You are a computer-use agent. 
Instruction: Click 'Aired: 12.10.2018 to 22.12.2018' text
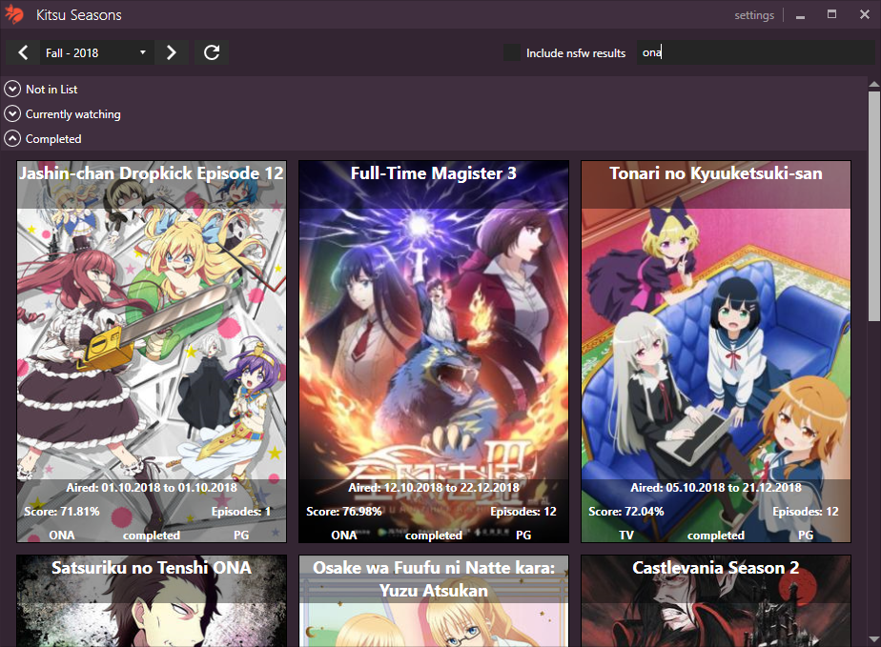(434, 488)
